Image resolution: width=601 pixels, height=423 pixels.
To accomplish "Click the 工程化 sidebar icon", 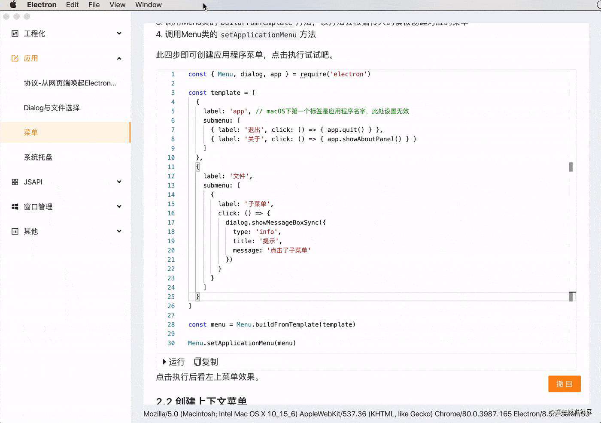I will click(15, 33).
